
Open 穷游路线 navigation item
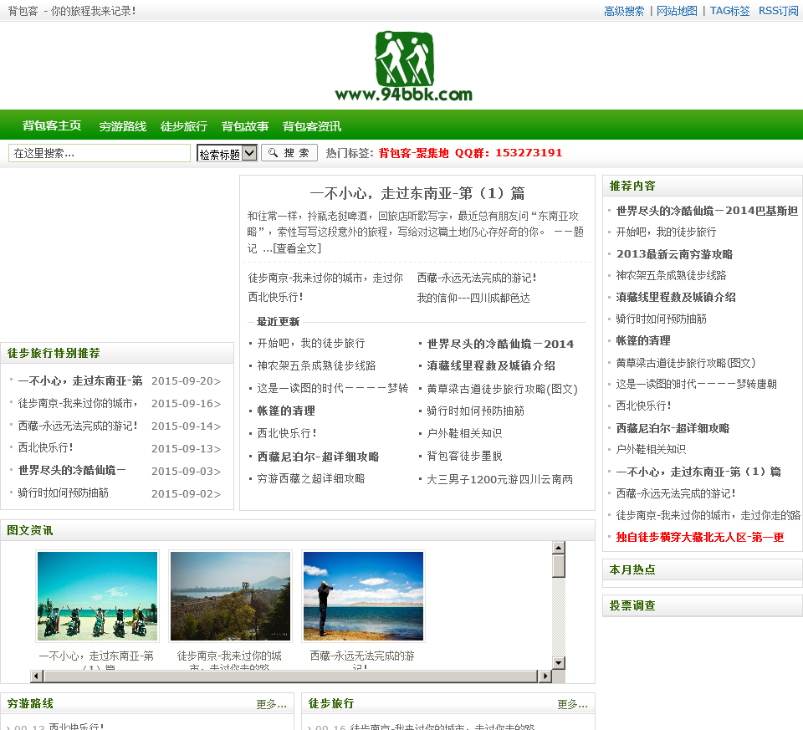123,126
